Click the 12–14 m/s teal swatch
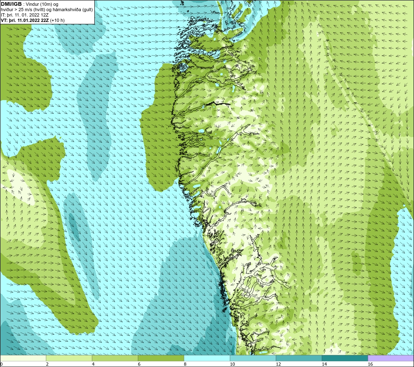Image resolution: width=414 pixels, height=367 pixels. pos(299,358)
